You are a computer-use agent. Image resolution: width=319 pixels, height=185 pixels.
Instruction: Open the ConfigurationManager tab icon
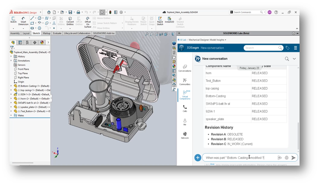(x=27, y=42)
